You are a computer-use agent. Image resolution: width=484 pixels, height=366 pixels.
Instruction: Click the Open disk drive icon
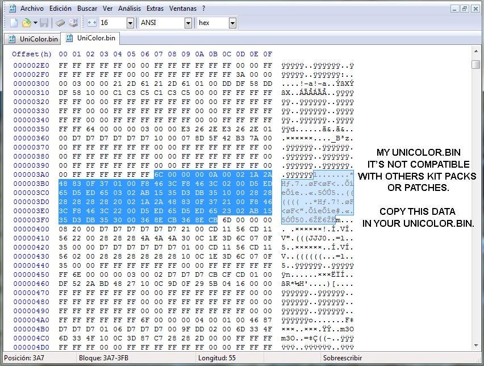pos(73,23)
